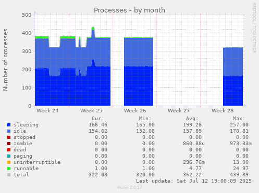Click sleeping max value 257.00
Viewport: 259px width, 193px height.
(239, 125)
